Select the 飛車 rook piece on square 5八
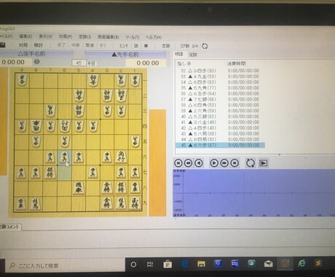This screenshot has width=335, height=277. tap(79, 188)
